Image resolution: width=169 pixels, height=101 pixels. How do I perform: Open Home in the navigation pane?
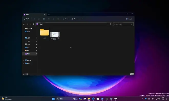point(29,28)
